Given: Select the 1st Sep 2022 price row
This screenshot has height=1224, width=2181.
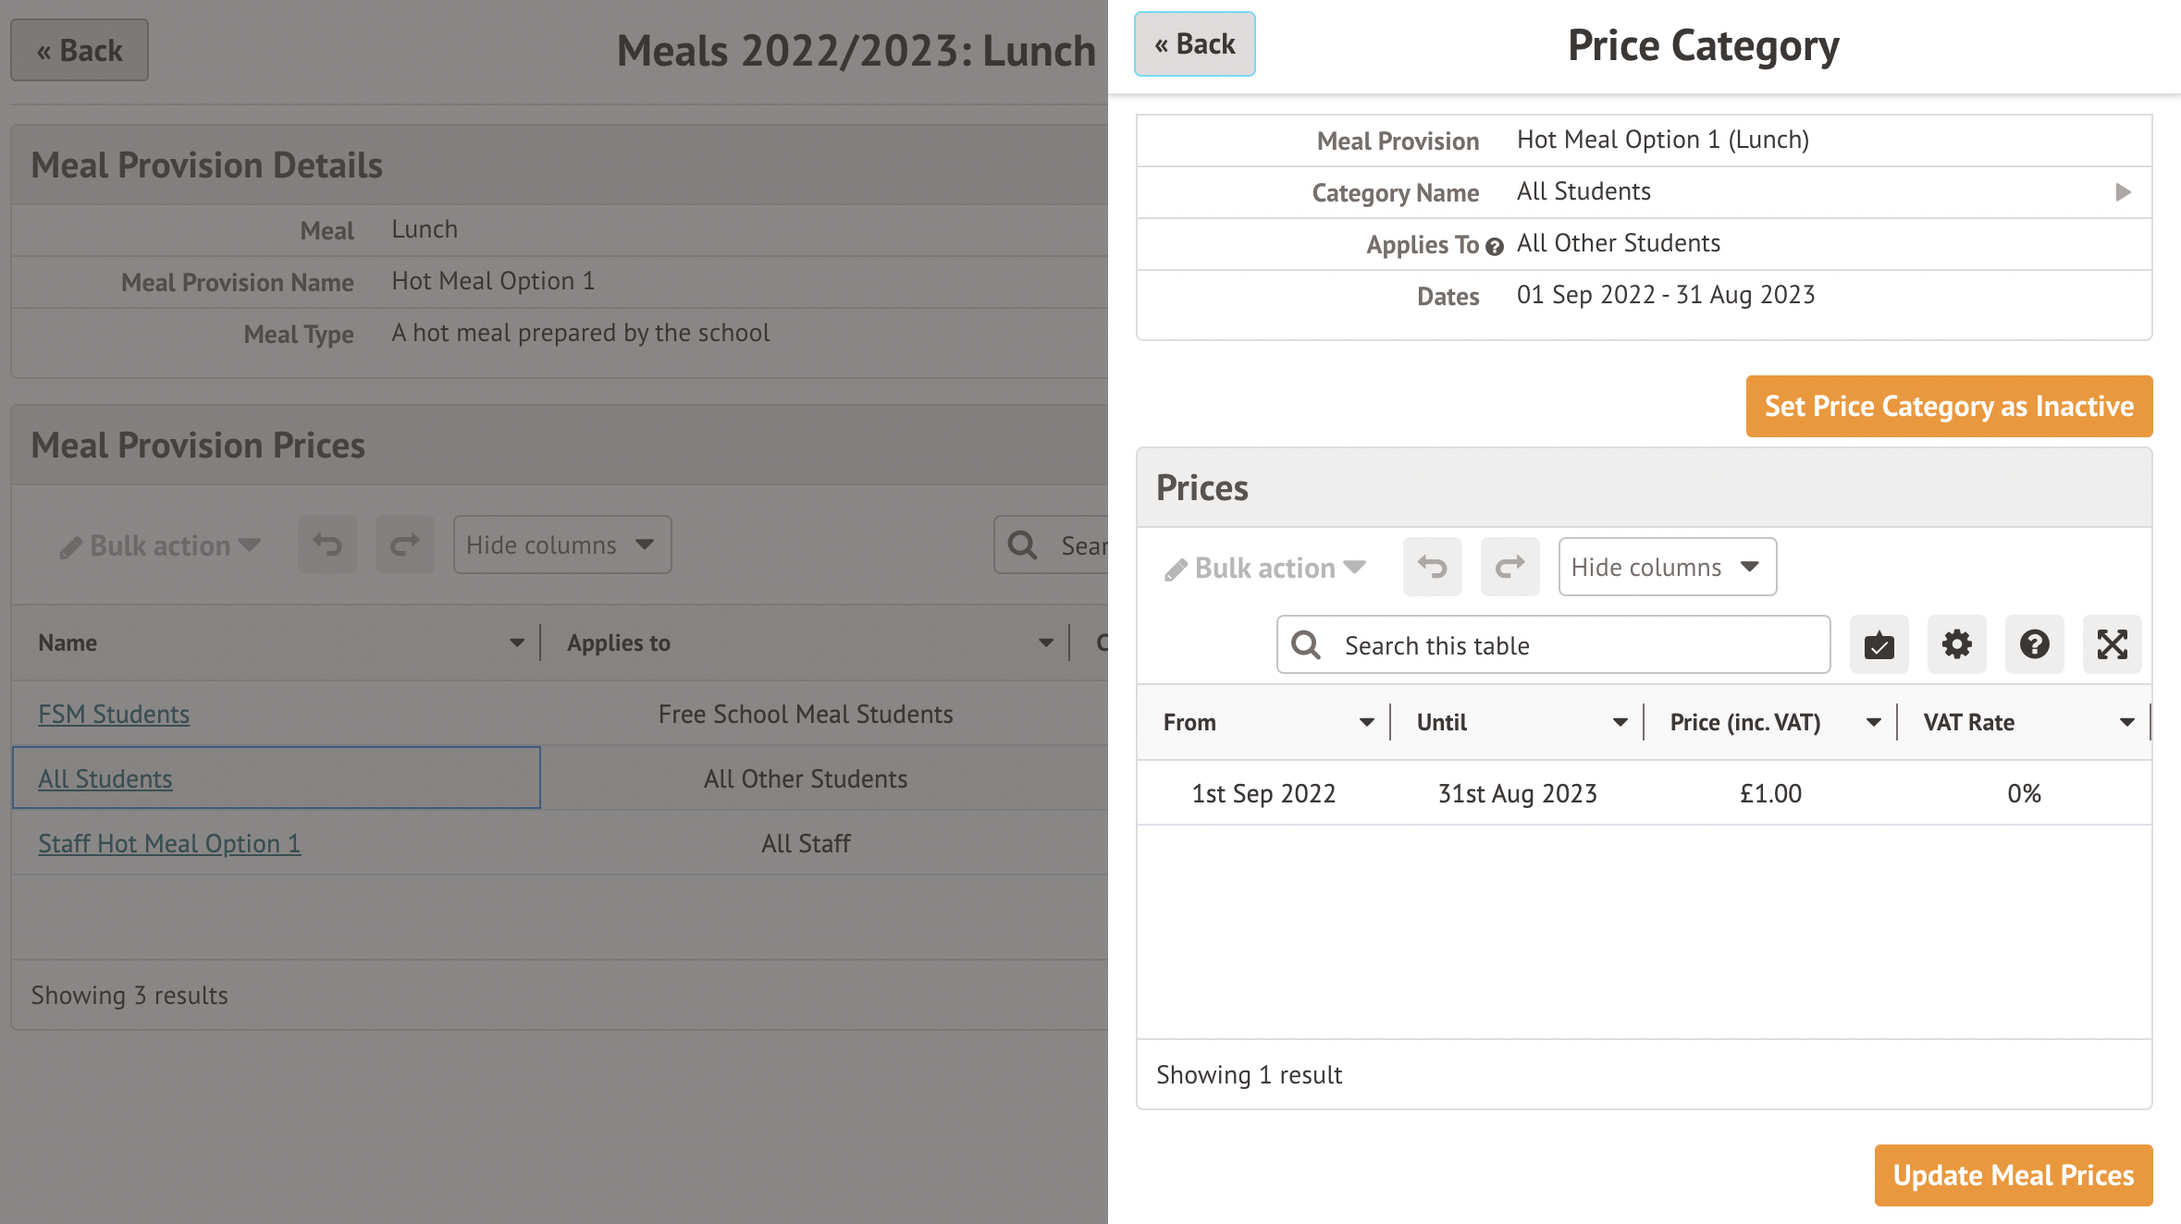Looking at the screenshot, I should [1263, 793].
